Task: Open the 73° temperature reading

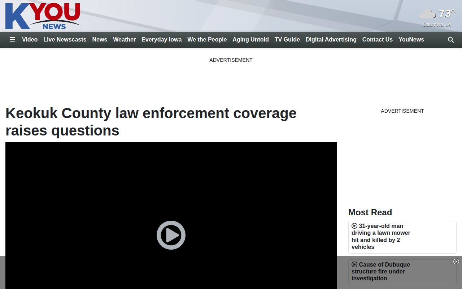Action: click(446, 14)
